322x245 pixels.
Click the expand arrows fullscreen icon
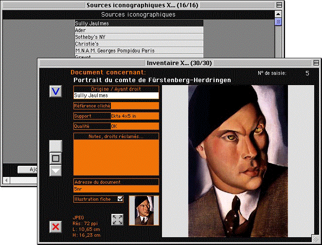(x=117, y=220)
